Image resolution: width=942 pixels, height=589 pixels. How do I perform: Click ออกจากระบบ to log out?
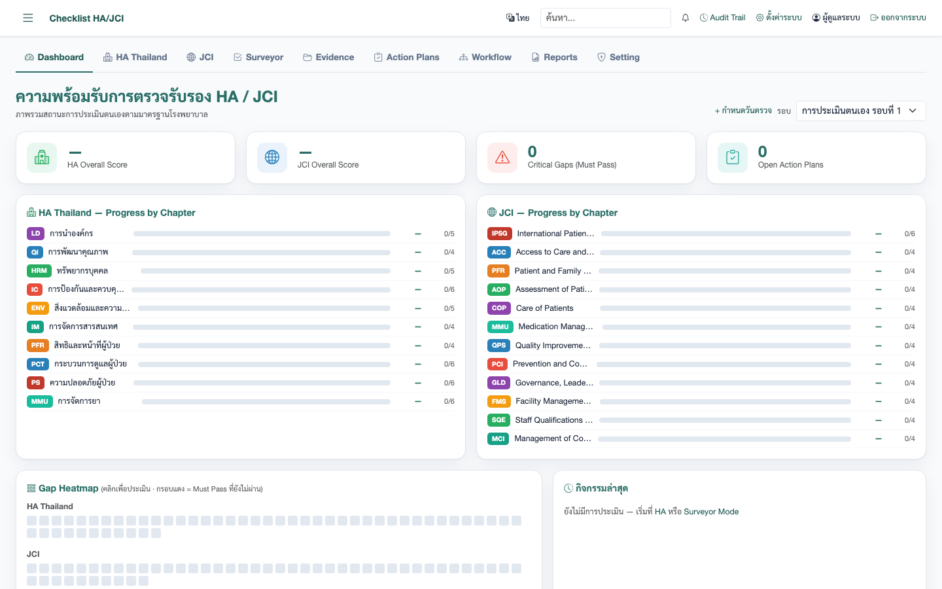898,18
